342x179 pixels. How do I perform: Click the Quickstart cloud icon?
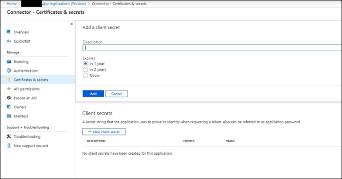9,41
